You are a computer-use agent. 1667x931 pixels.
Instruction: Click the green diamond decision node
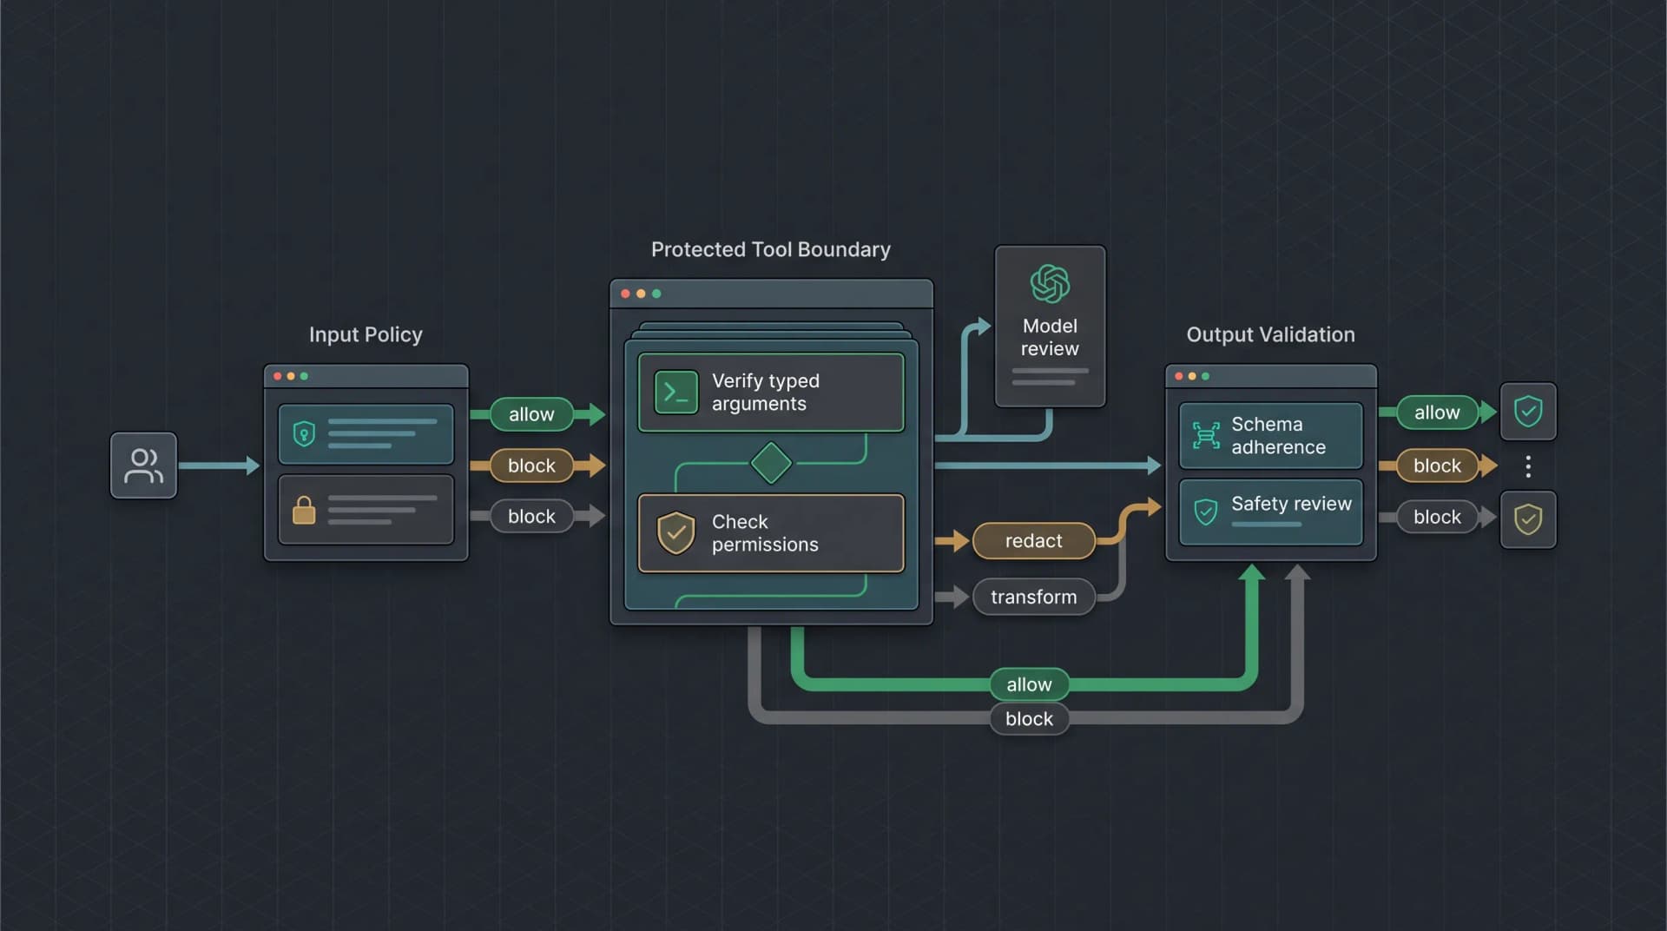[771, 463]
